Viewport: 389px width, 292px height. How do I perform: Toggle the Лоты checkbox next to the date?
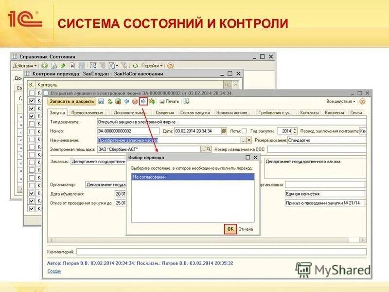click(x=243, y=130)
